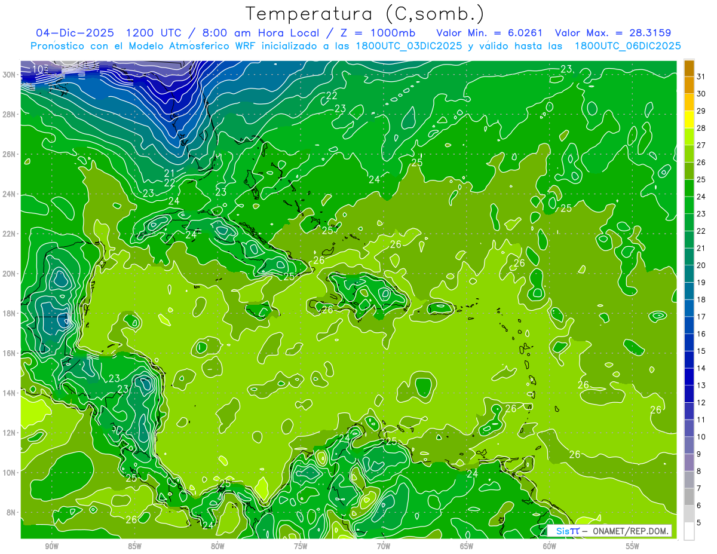Image resolution: width=717 pixels, height=554 pixels.
Task: Click legend value 11 on color bar
Action: tap(701, 420)
